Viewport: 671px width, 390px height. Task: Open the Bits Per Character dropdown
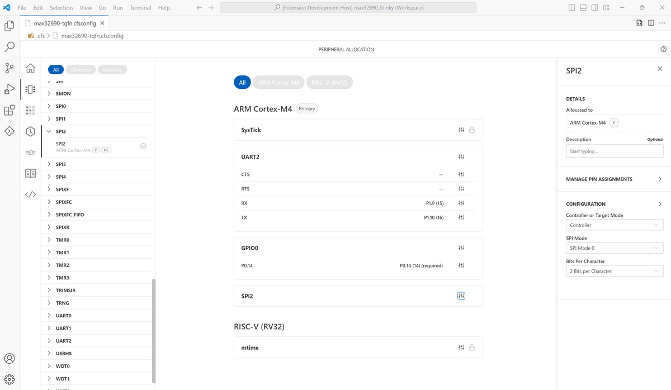(x=614, y=272)
